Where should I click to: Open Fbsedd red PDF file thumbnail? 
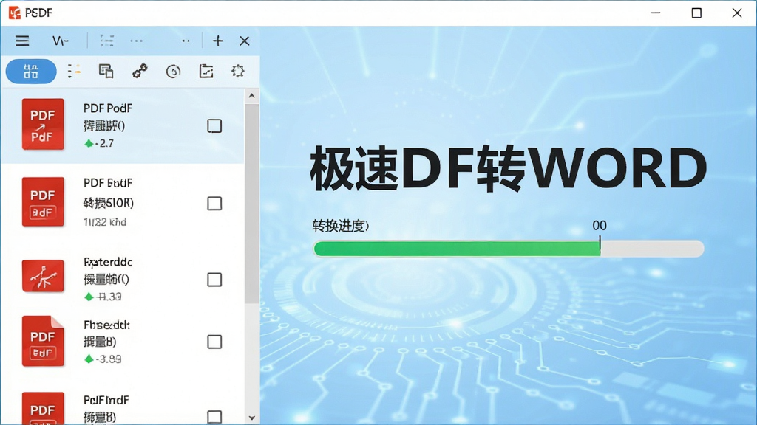click(x=43, y=342)
